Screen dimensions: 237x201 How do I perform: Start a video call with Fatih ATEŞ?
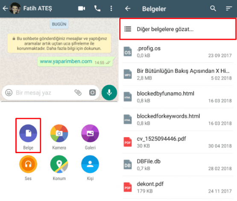coord(82,9)
